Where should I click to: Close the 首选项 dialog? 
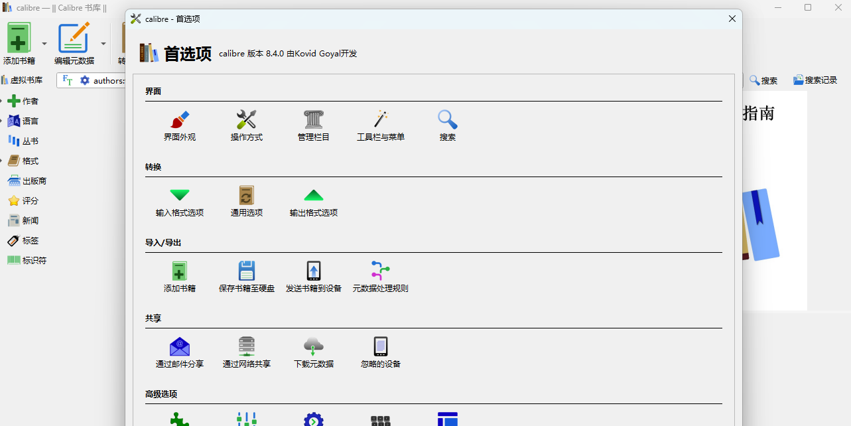732,19
